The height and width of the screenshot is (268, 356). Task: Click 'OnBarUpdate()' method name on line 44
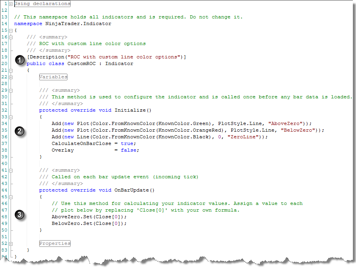click(134, 190)
